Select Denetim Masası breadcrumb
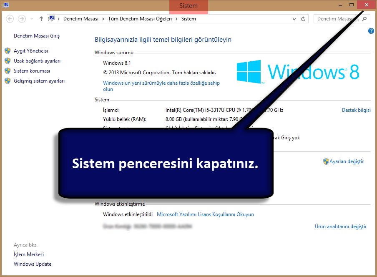 coord(81,19)
